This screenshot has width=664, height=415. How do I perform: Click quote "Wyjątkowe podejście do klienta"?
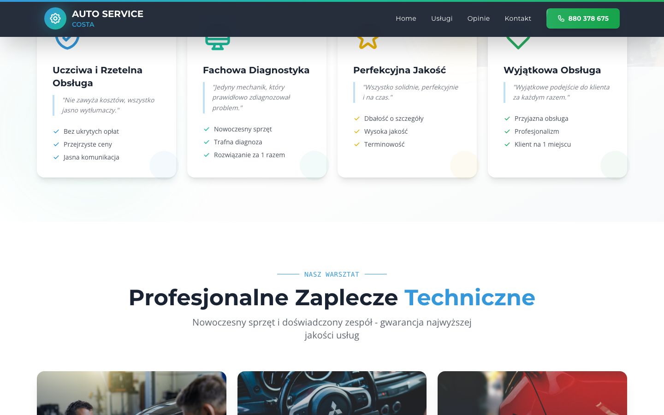coord(561,92)
